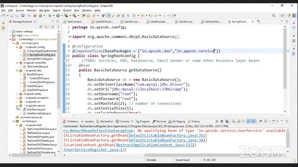Toggle Word Wrap in Console toolbar
Screen dimensions: 298x167
pyautogui.click(x=244, y=122)
